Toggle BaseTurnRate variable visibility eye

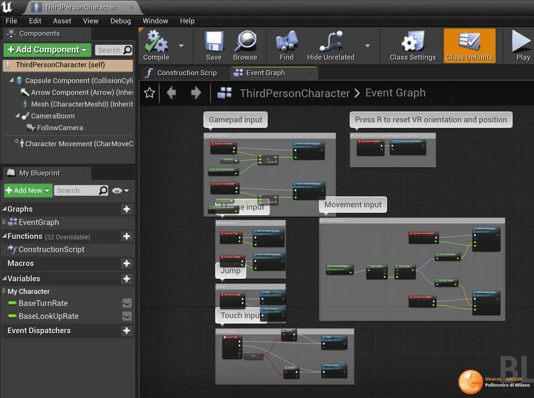(127, 303)
